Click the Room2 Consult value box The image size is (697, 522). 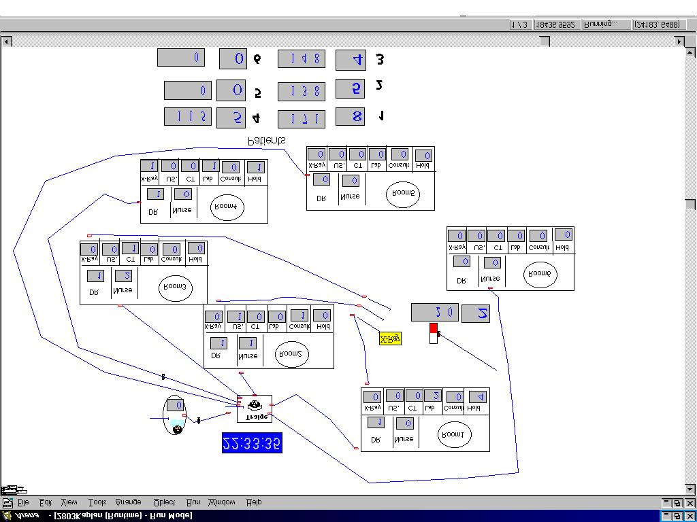299,315
